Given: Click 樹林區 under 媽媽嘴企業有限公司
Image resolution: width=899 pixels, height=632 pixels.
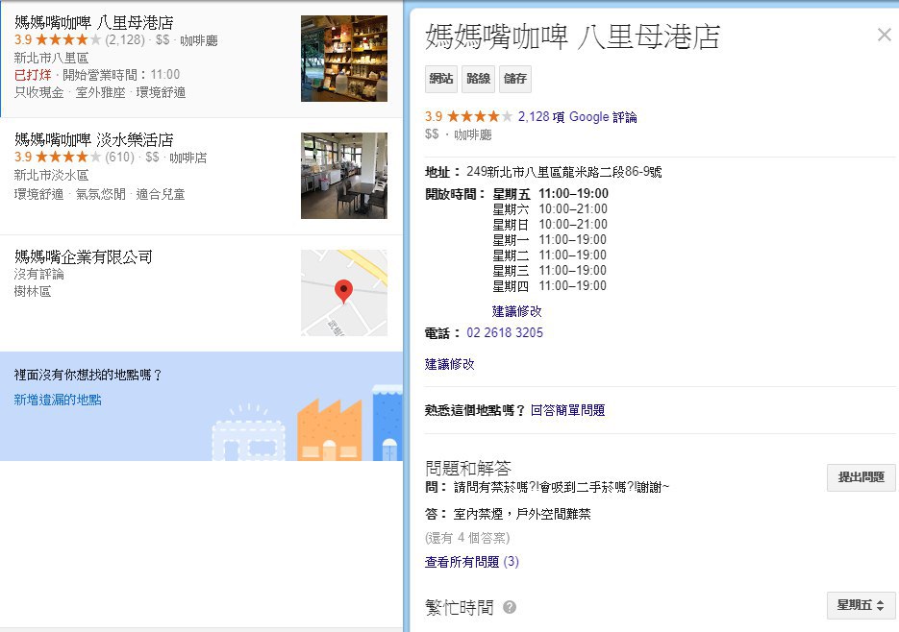Looking at the screenshot, I should 33,292.
